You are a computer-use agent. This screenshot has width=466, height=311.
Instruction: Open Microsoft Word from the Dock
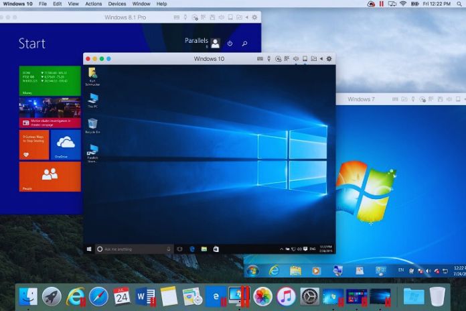[145, 296]
